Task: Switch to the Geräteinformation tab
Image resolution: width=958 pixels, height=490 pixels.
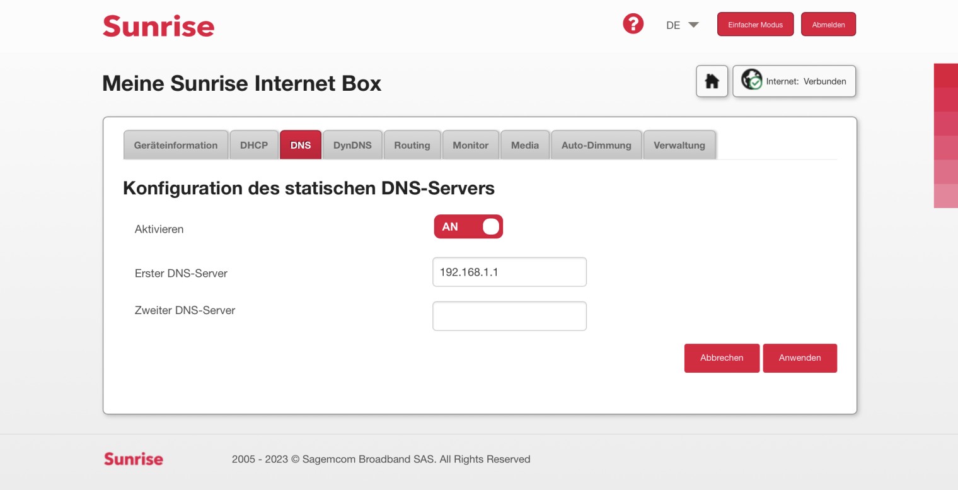Action: point(175,145)
